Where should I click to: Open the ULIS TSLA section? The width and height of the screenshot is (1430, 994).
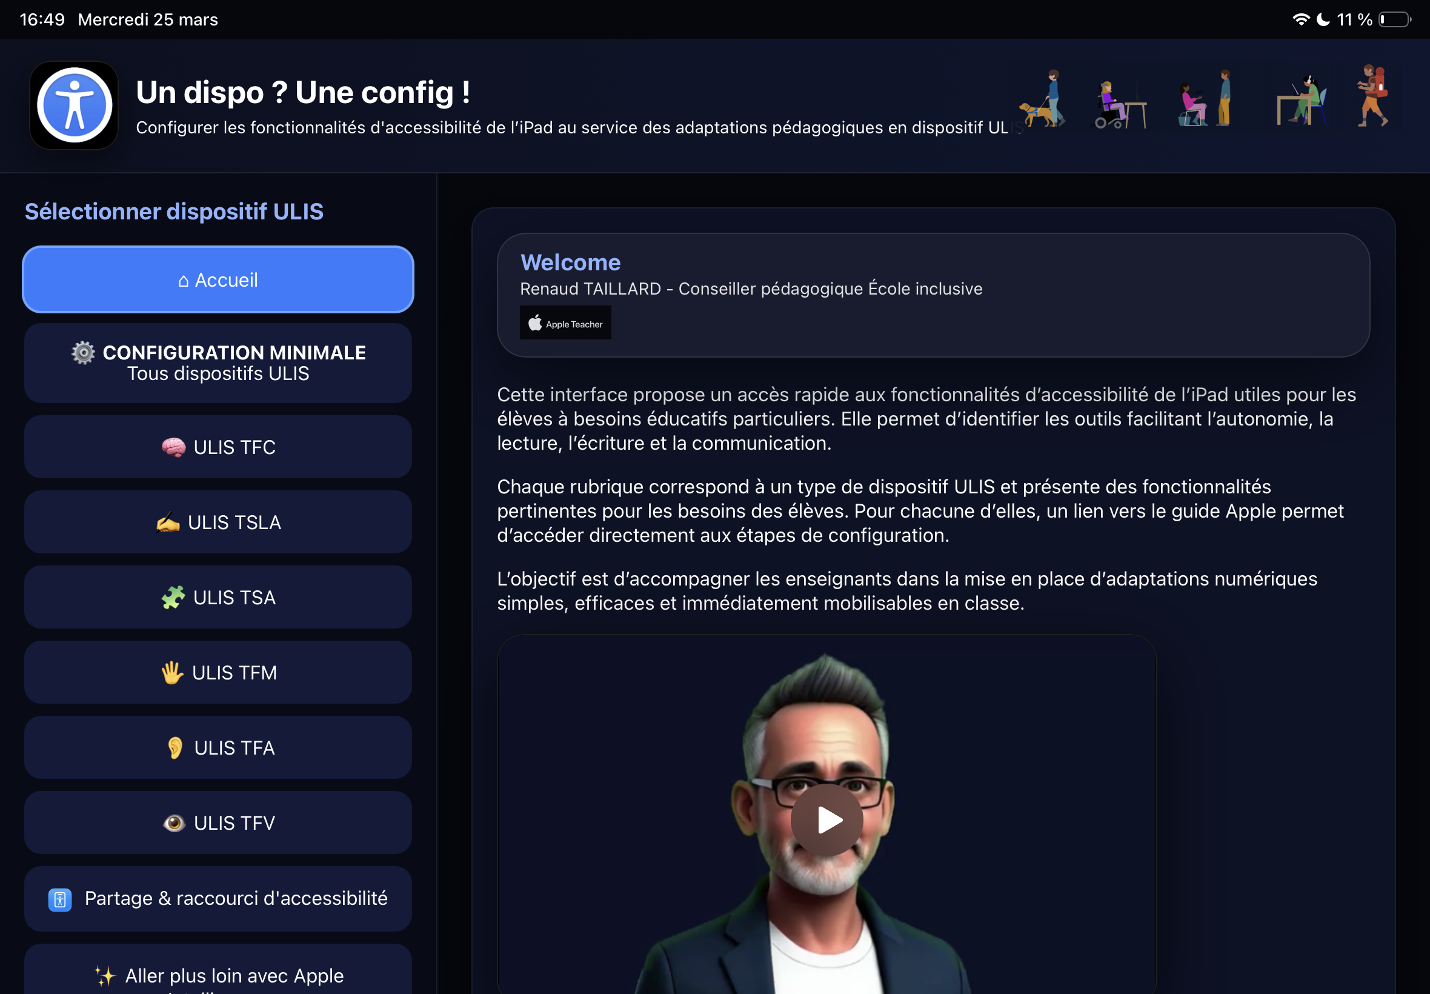[x=218, y=522]
